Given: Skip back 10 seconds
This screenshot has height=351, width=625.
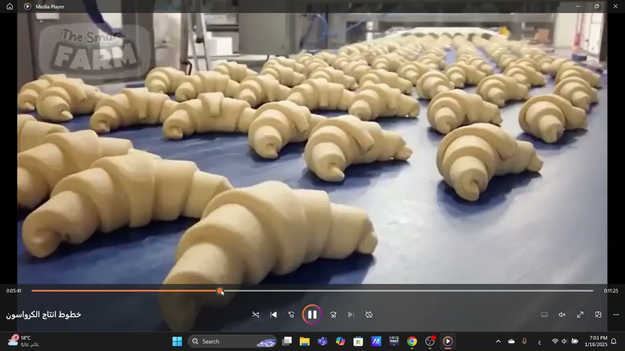Looking at the screenshot, I should (292, 314).
